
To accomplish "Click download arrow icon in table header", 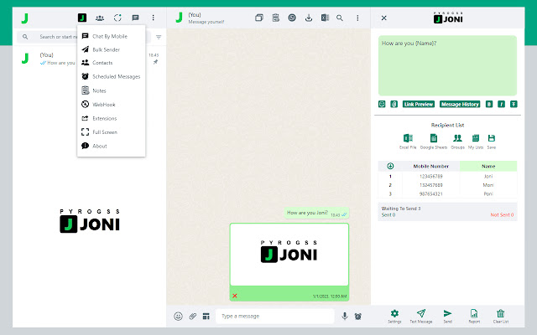I will [390, 166].
